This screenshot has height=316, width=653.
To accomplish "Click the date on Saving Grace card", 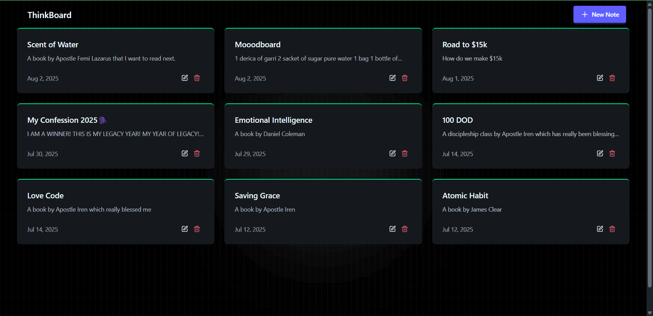I will coord(250,230).
